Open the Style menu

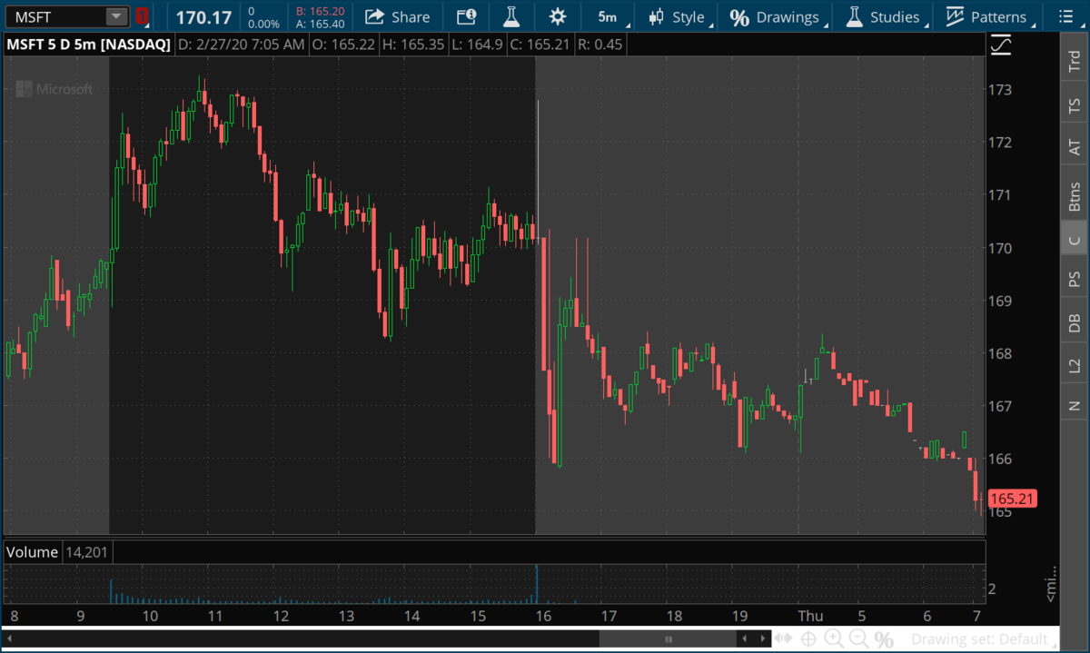(x=678, y=16)
